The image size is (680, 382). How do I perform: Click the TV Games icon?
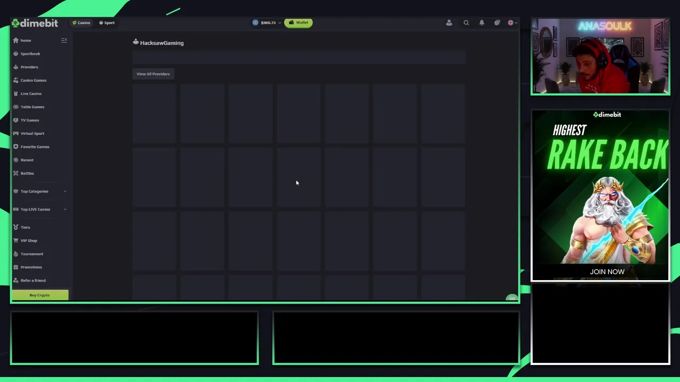(x=15, y=120)
